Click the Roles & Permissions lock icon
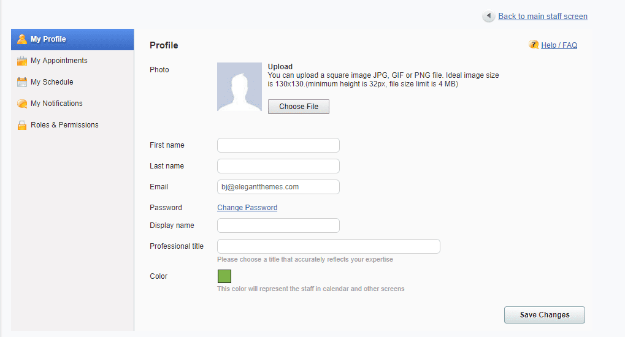This screenshot has width=625, height=337. (x=22, y=125)
